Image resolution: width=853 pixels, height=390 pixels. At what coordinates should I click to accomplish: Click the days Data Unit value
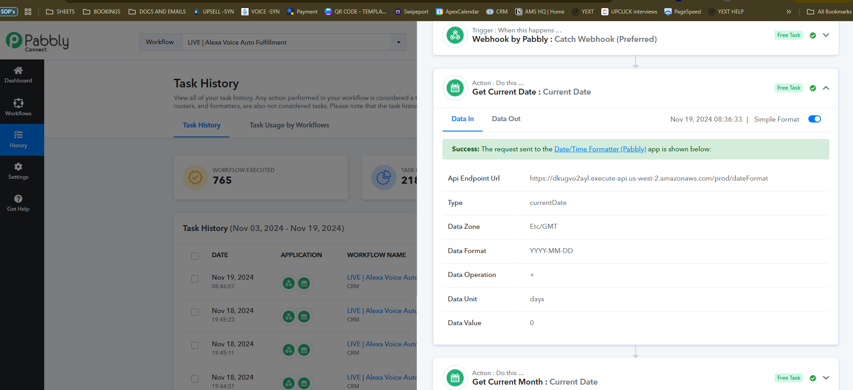(x=537, y=299)
